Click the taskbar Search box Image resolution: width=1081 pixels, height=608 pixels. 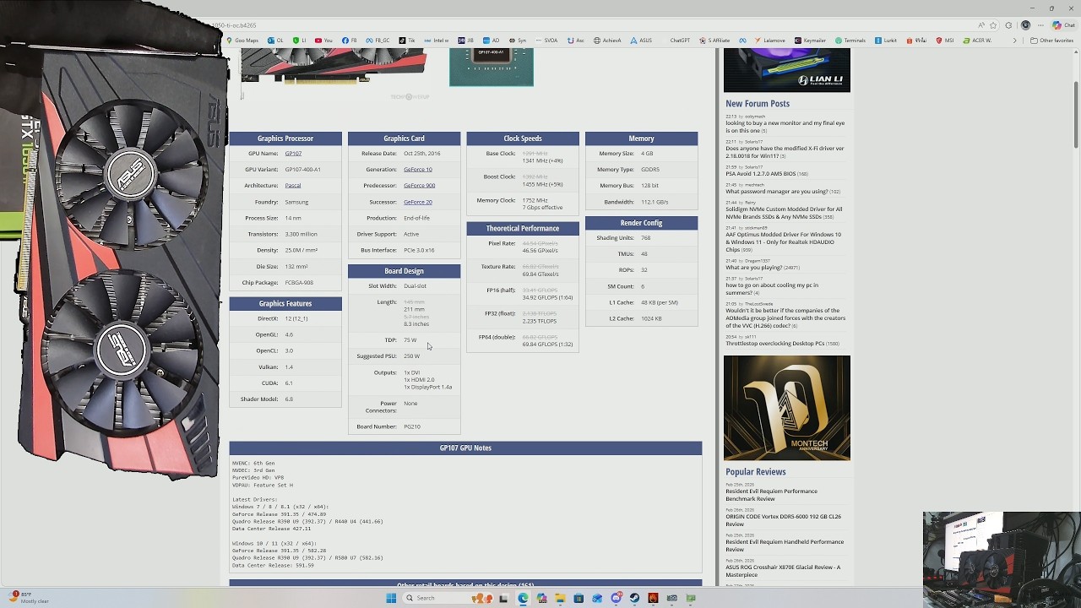tap(448, 598)
